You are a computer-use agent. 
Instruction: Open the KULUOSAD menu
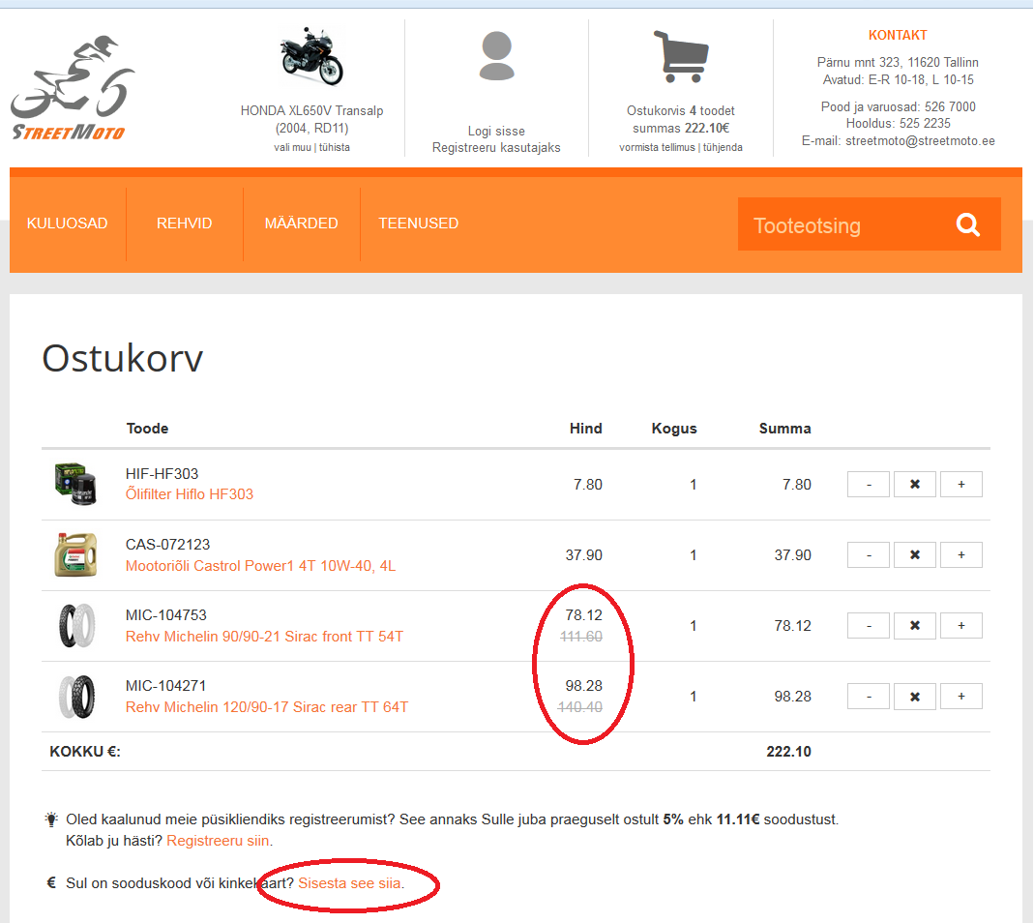coord(68,223)
